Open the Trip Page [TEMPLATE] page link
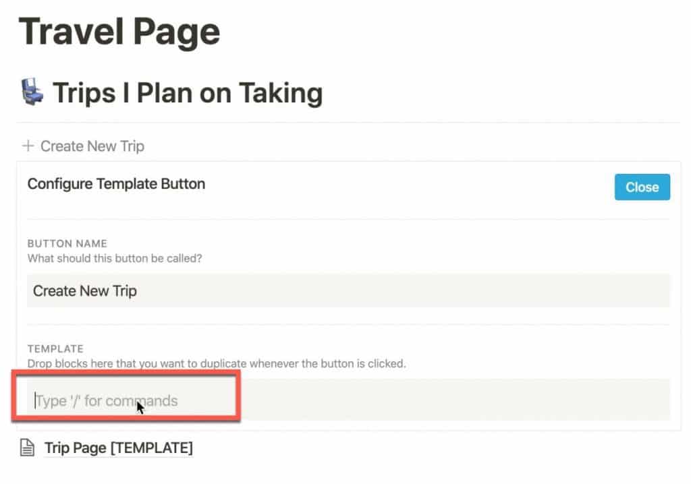This screenshot has height=484, width=691. click(119, 448)
